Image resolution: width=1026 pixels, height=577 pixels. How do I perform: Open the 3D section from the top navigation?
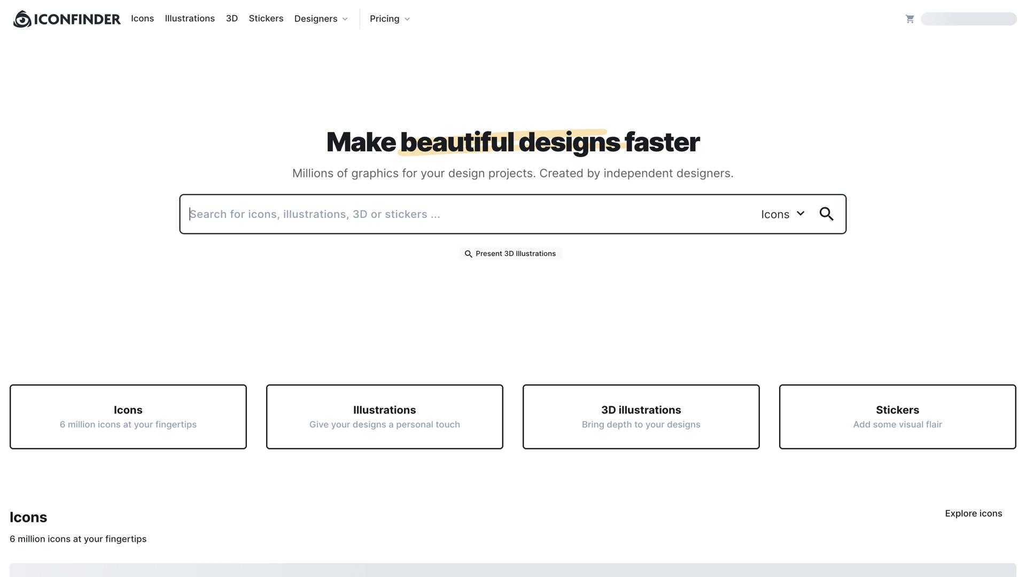point(231,19)
